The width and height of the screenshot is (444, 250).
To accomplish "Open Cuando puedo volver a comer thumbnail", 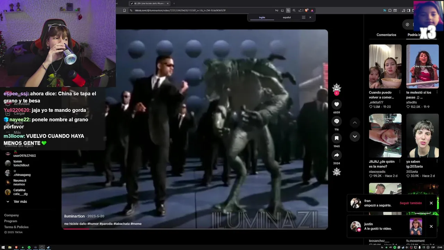I will 385,66.
